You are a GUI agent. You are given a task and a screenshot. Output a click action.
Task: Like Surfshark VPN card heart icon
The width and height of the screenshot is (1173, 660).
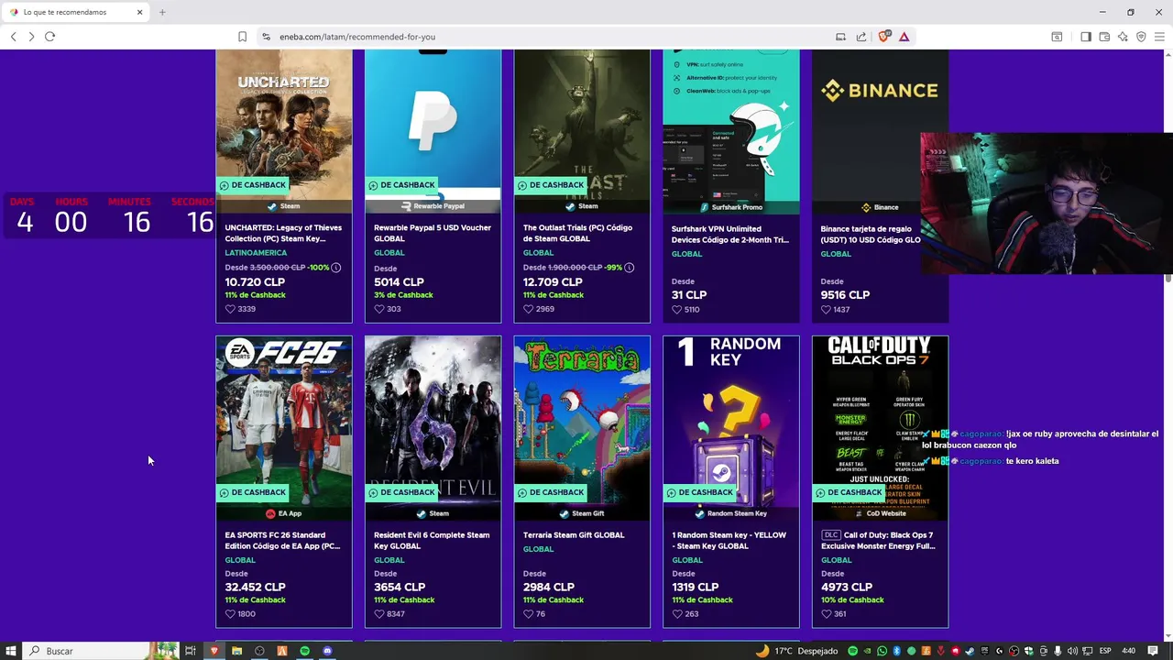pos(677,309)
